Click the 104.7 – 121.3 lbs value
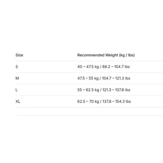 tap(116, 78)
